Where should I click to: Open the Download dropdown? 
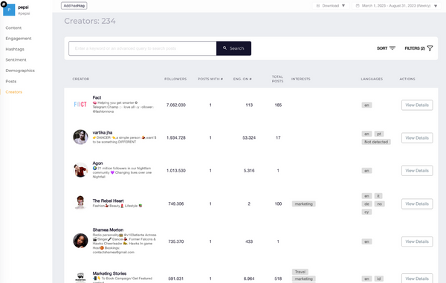tap(331, 6)
